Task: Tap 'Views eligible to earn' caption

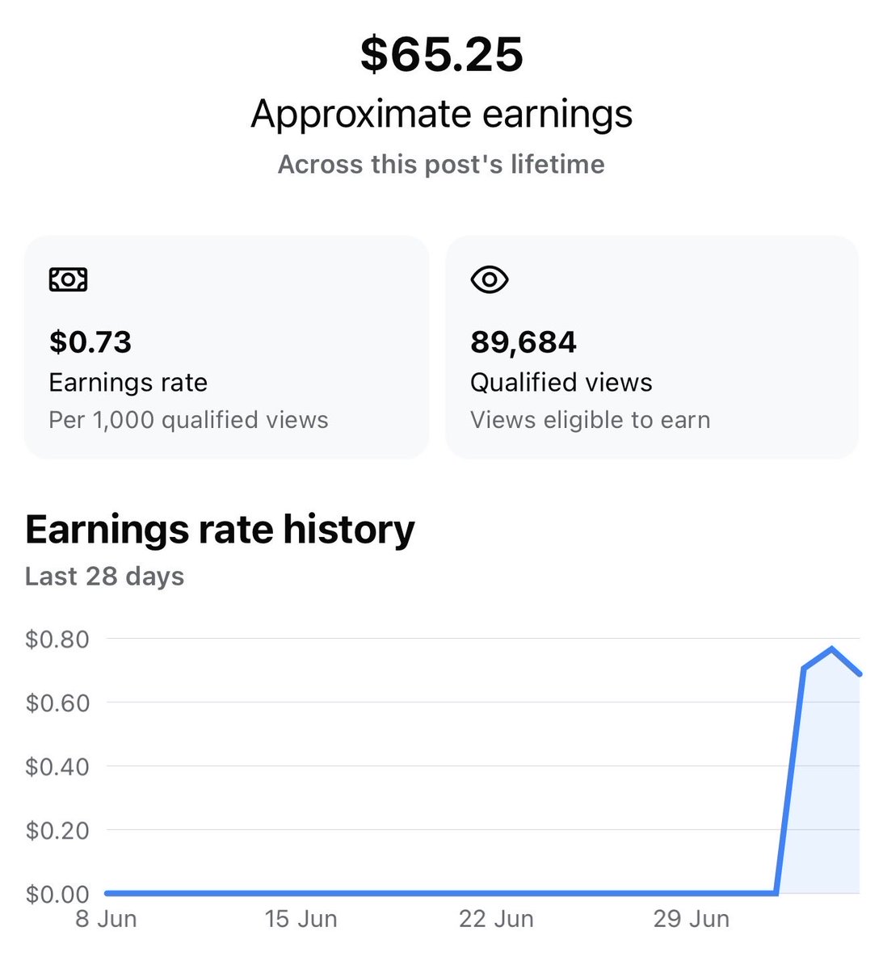Action: pyautogui.click(x=591, y=420)
